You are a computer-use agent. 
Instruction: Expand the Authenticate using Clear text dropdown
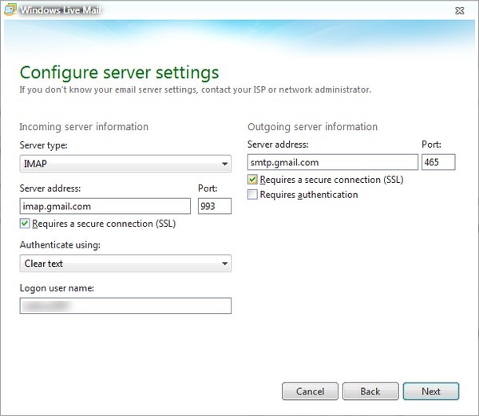pos(125,263)
